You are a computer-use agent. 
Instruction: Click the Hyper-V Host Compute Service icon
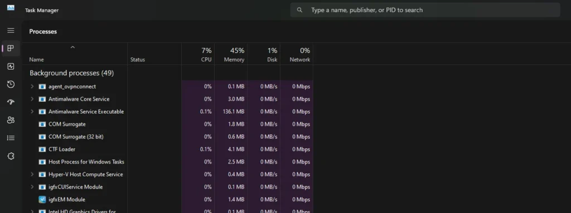(42, 174)
